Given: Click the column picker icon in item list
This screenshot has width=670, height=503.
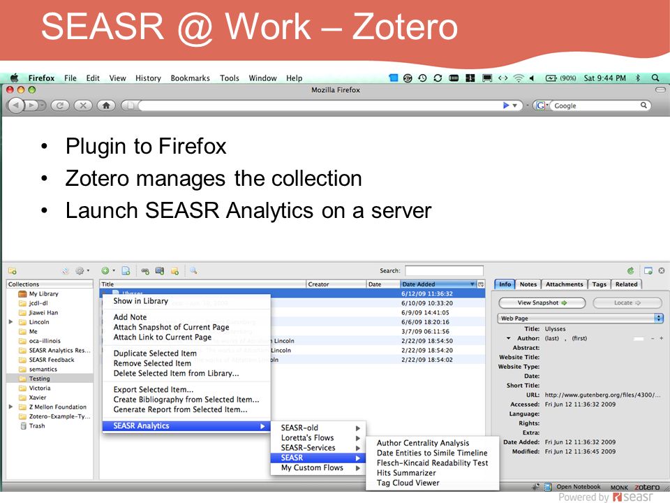Looking at the screenshot, I should 481,284.
